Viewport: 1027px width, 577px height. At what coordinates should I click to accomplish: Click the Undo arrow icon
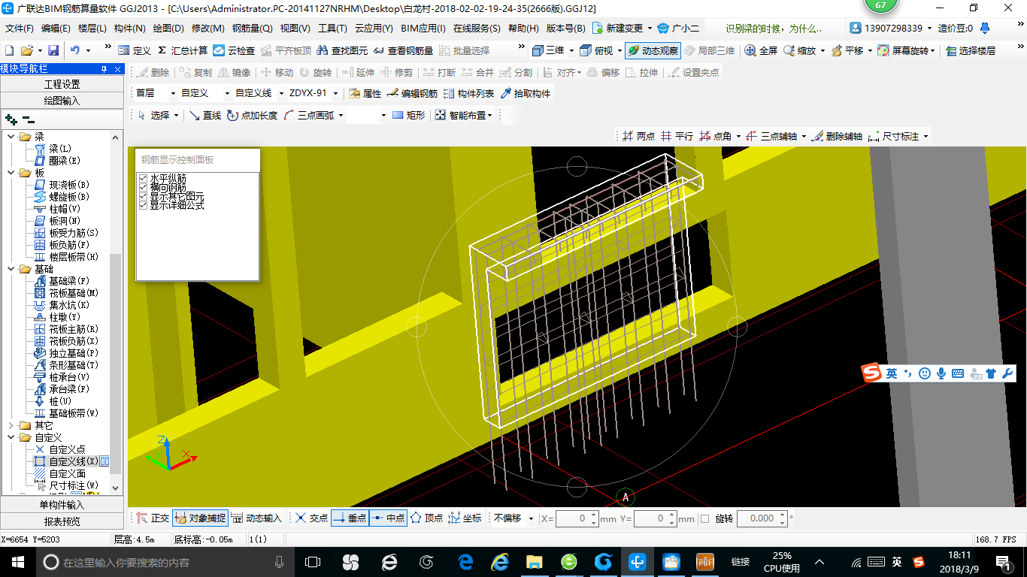pos(75,50)
